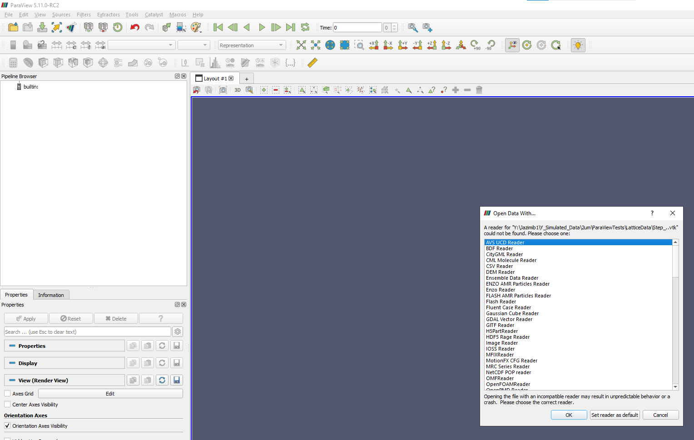Uncheck Orientation Axes Visibility checkbox
This screenshot has height=440, width=694.
coord(7,426)
